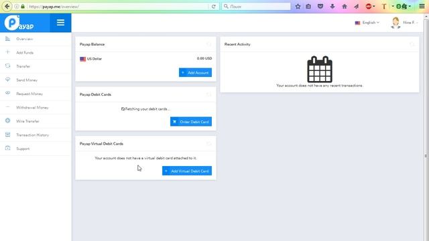Open Request Money in the sidebar
Image resolution: width=429 pixels, height=241 pixels.
(36, 94)
